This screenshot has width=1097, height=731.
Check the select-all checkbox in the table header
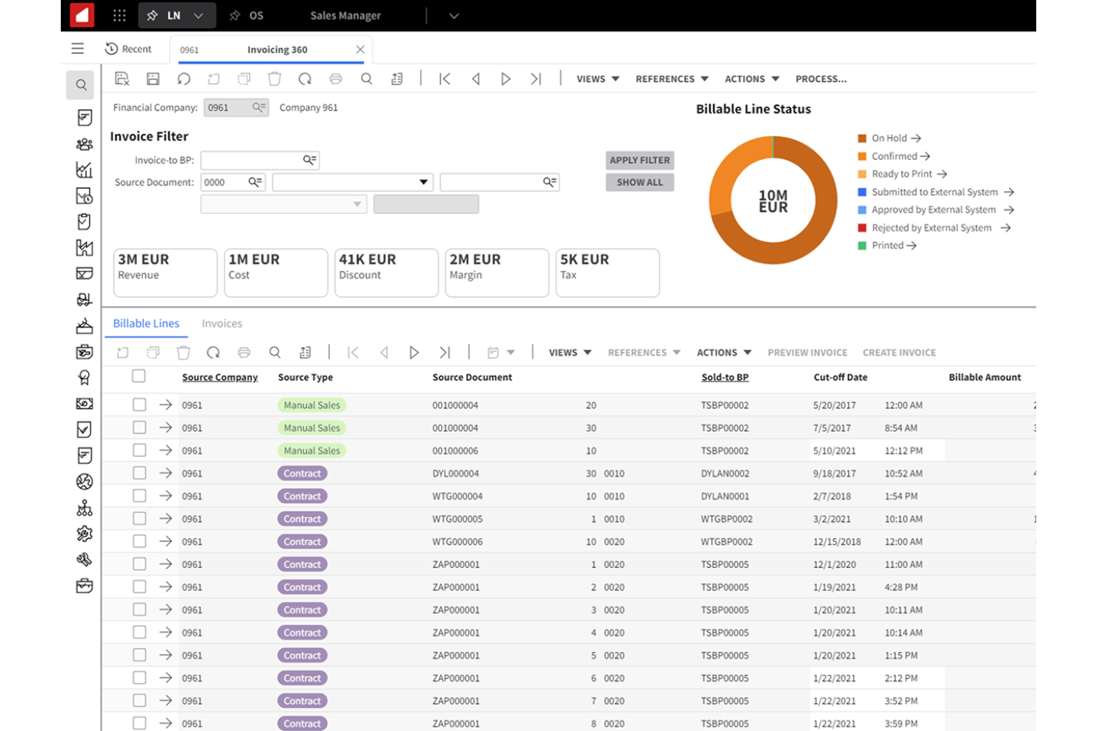[x=139, y=376]
